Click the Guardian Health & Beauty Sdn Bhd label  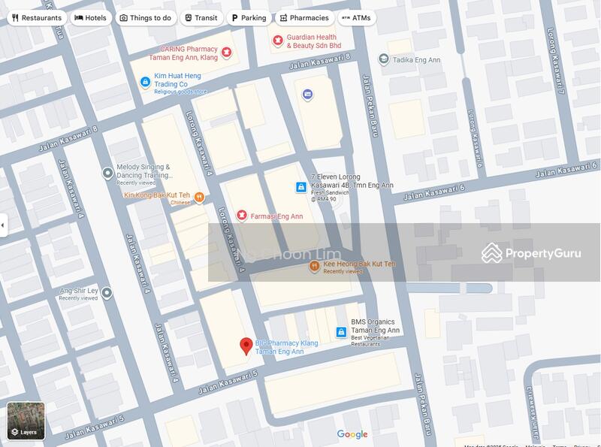[x=314, y=41]
